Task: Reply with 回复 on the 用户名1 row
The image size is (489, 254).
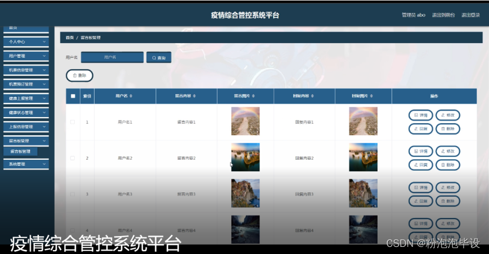Action: 421,129
